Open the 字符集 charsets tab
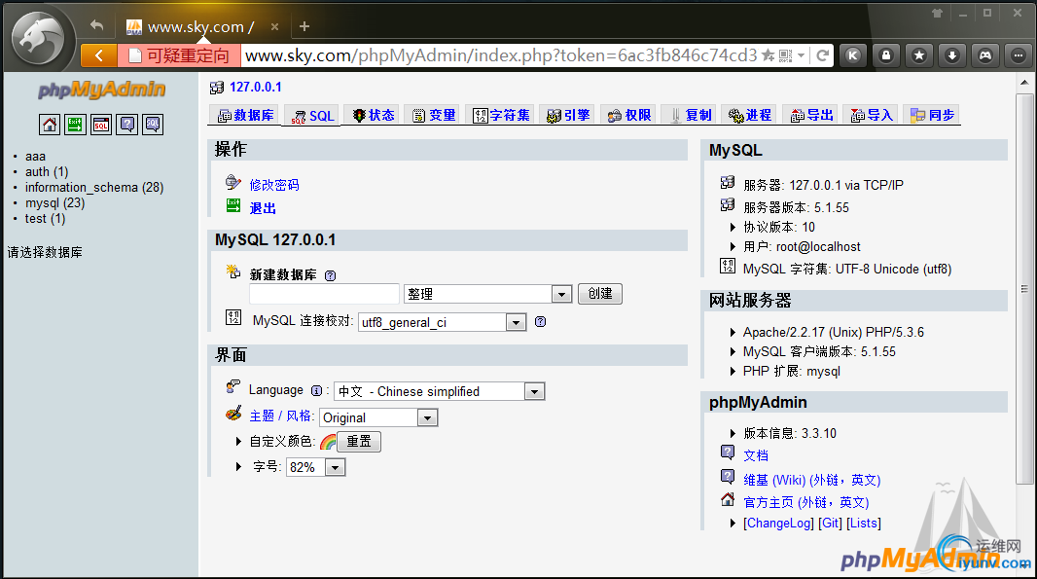The height and width of the screenshot is (579, 1037). click(x=501, y=115)
